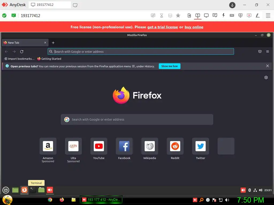The height and width of the screenshot is (205, 274).
Task: Focus the Firefox URL address bar
Action: [x=141, y=52]
